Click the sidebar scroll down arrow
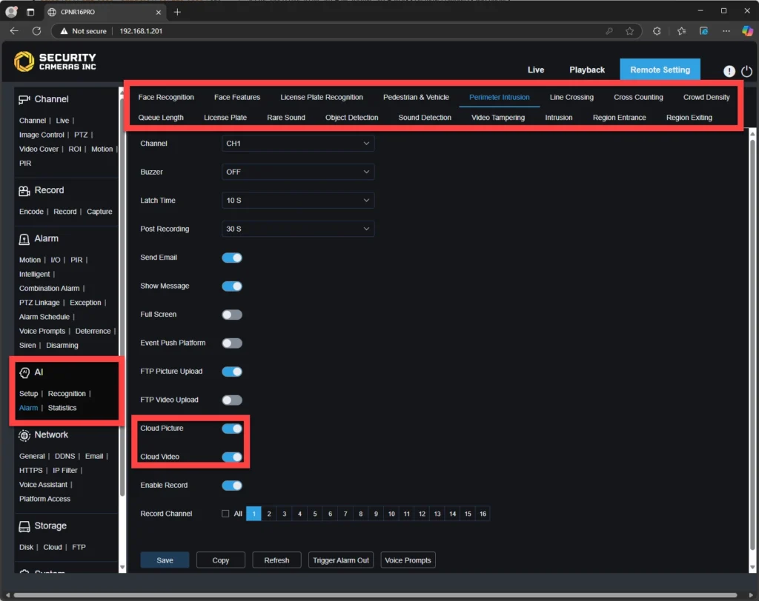The image size is (759, 601). tap(122, 567)
